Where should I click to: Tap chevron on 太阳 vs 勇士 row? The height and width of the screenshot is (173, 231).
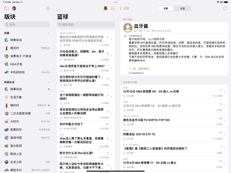coord(225,163)
